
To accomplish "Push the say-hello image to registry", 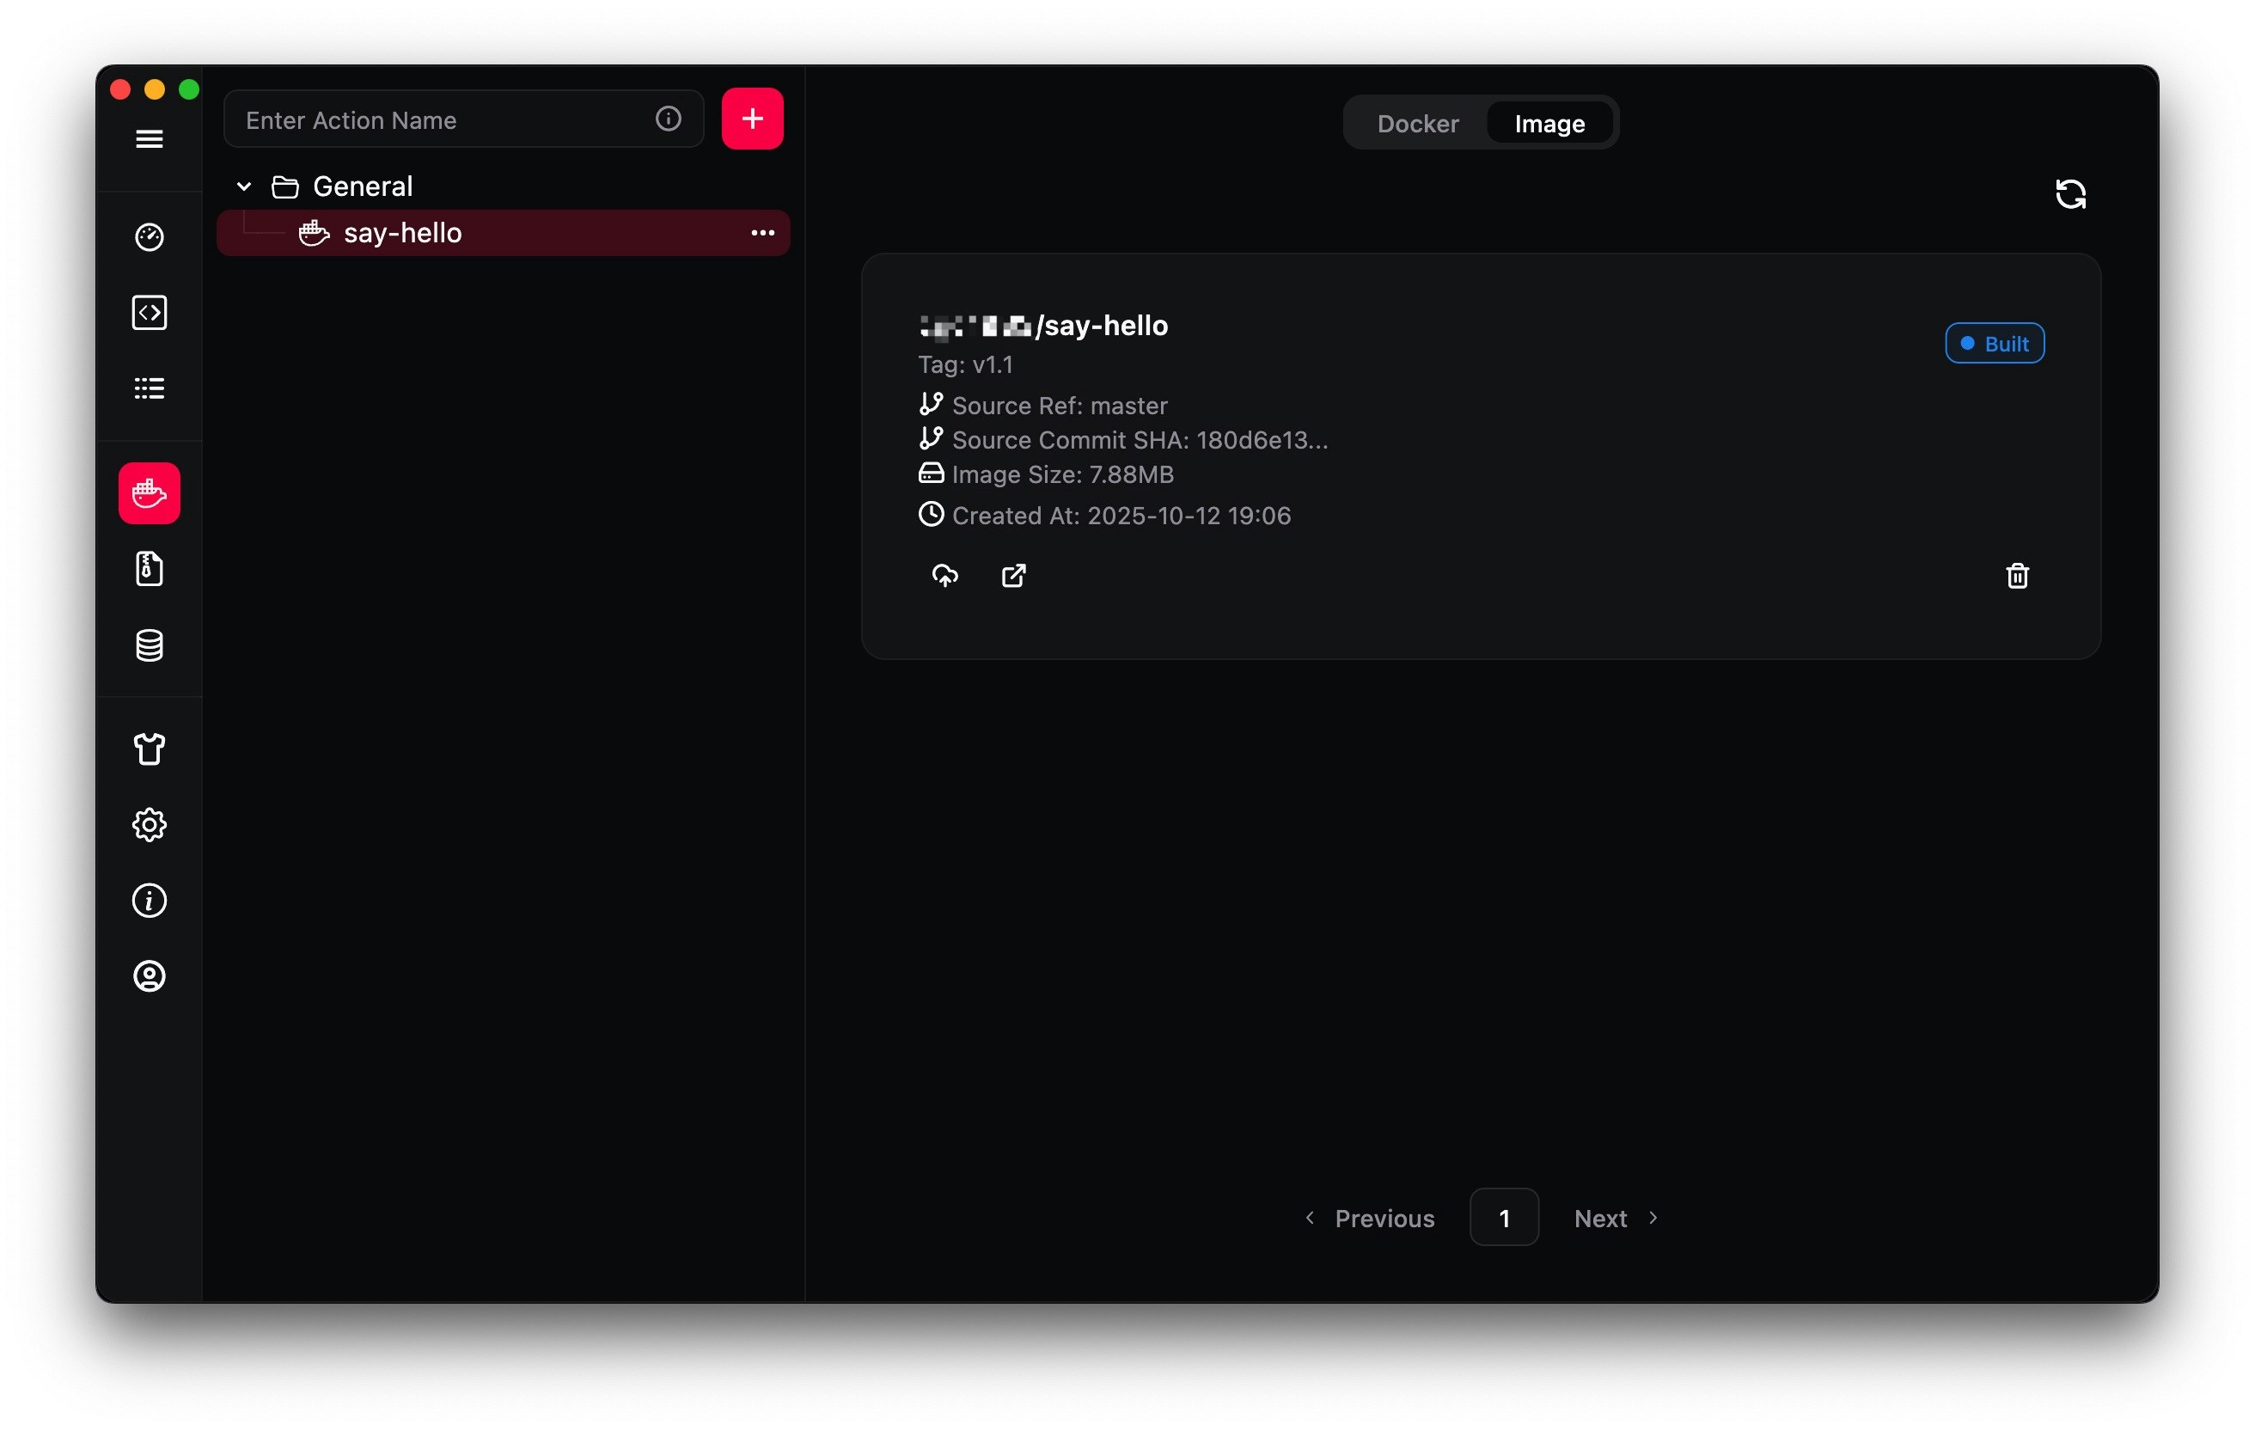I will 945,576.
